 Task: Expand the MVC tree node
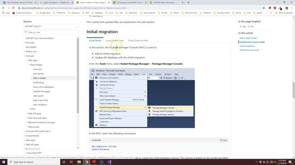29,109
